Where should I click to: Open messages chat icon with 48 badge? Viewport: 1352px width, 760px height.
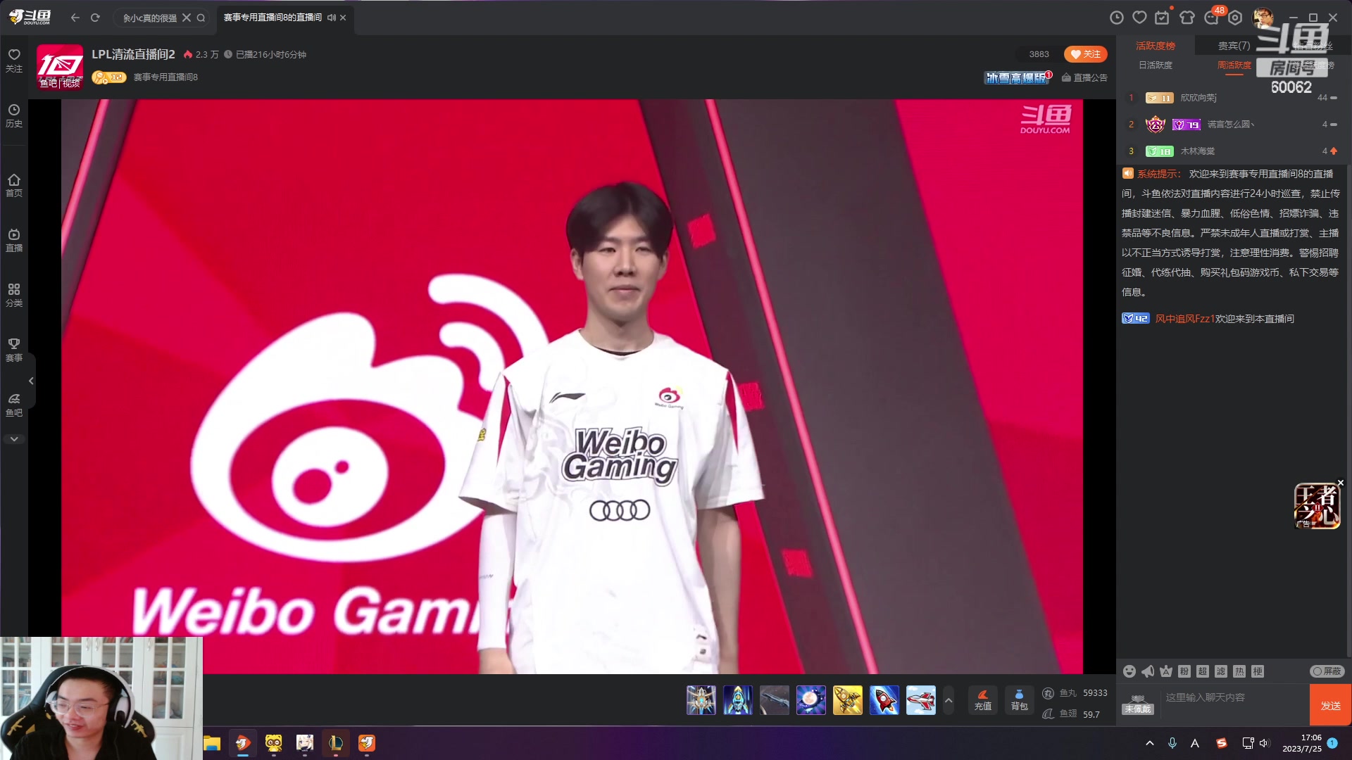(1213, 17)
